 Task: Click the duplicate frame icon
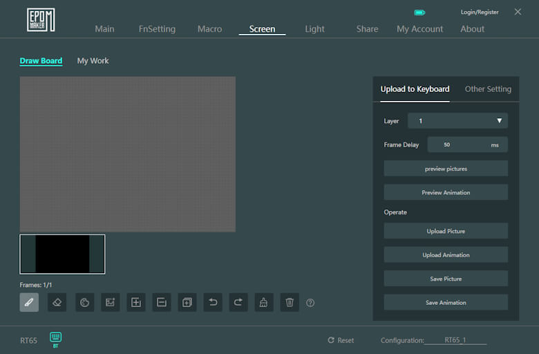tap(187, 302)
